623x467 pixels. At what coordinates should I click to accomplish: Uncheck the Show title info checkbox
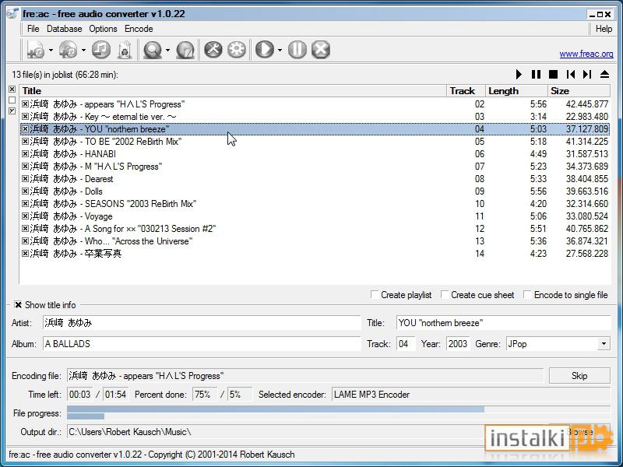(x=18, y=305)
